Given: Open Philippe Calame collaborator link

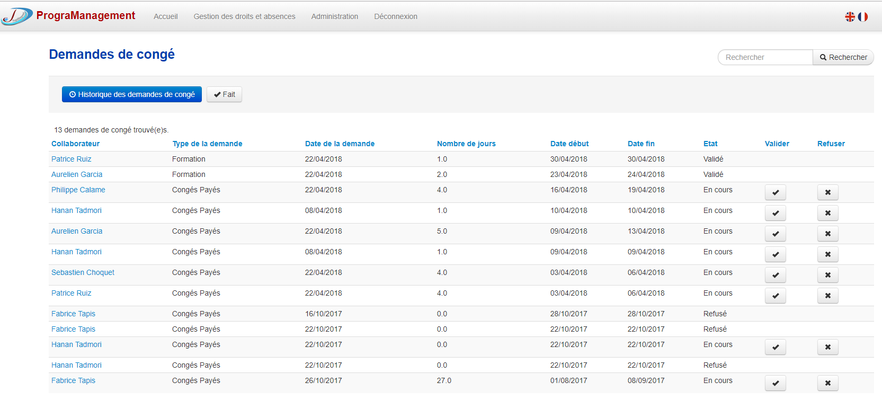Looking at the screenshot, I should 78,190.
